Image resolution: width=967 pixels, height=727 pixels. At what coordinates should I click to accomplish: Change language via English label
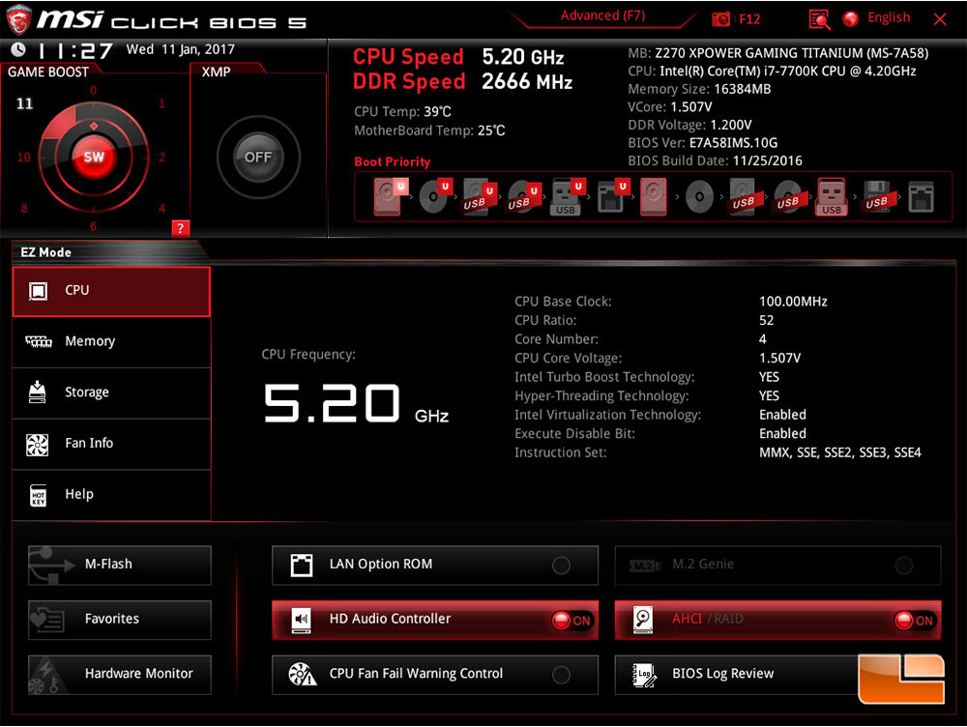pos(889,17)
